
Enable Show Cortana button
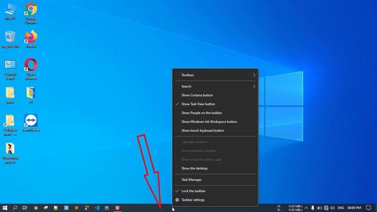point(215,95)
